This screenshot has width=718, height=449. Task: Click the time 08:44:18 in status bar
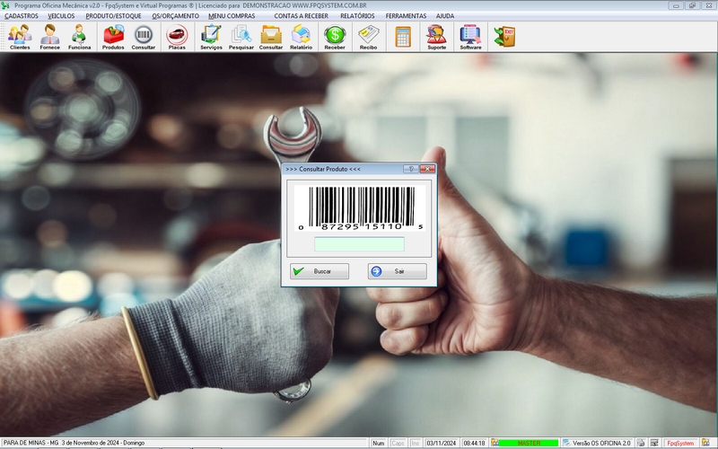[x=474, y=443]
